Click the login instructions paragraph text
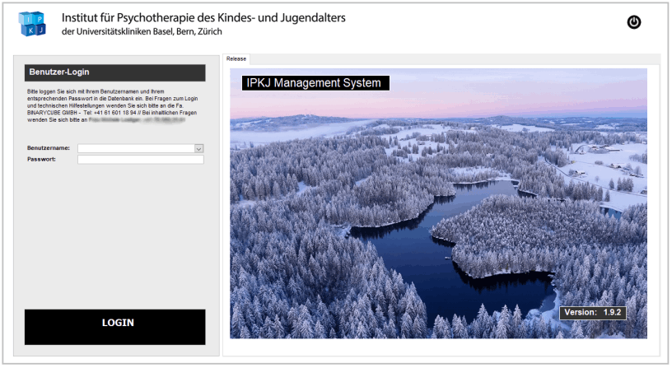 [x=112, y=106]
